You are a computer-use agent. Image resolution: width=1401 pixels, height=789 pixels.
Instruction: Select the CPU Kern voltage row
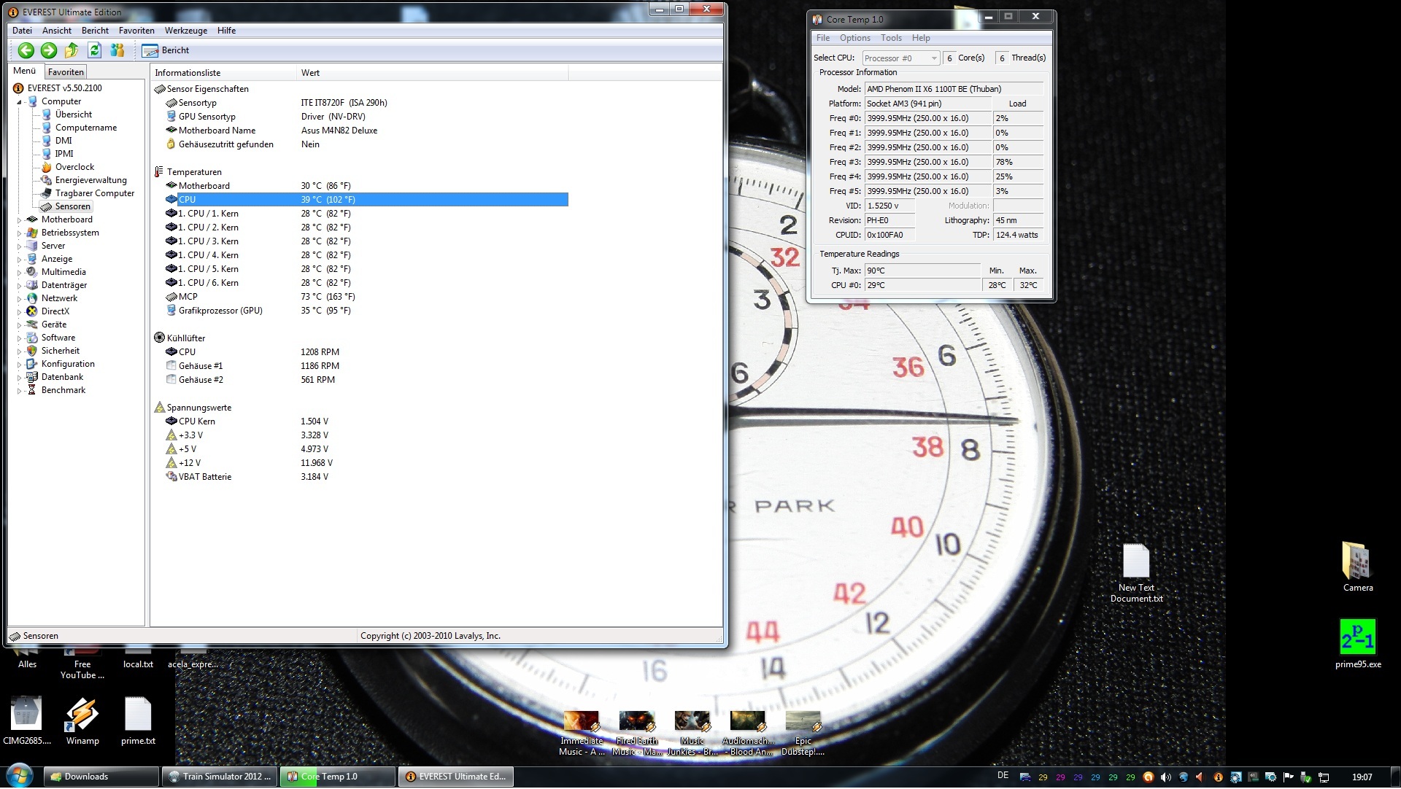(x=367, y=421)
